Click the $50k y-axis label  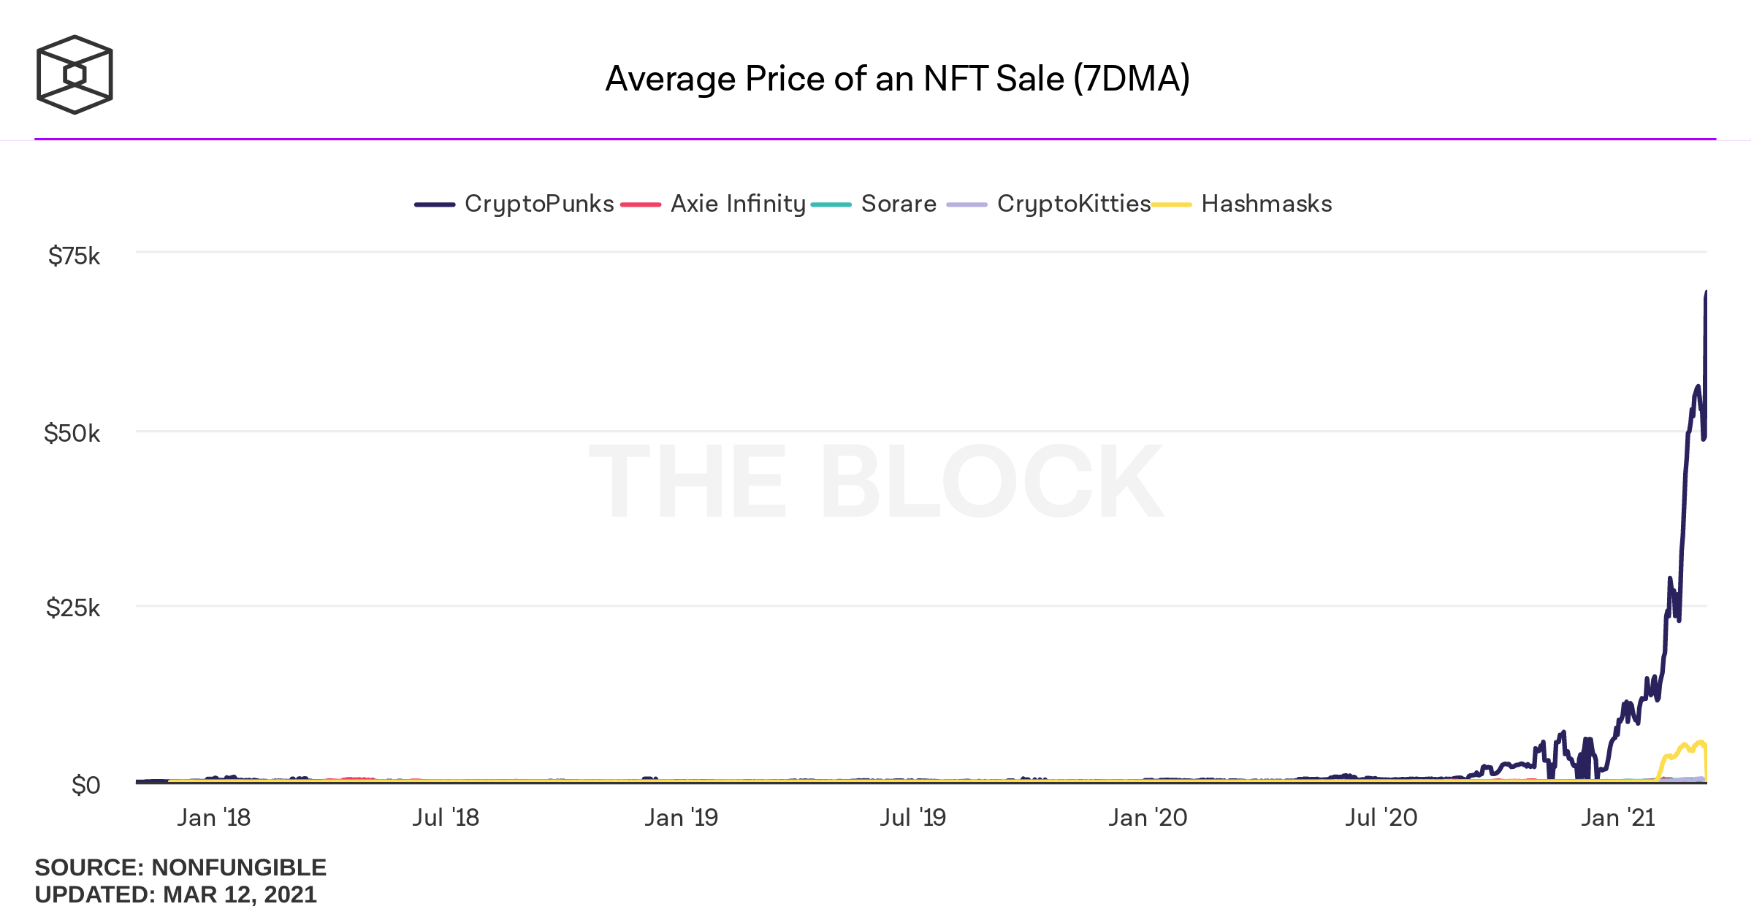point(72,434)
